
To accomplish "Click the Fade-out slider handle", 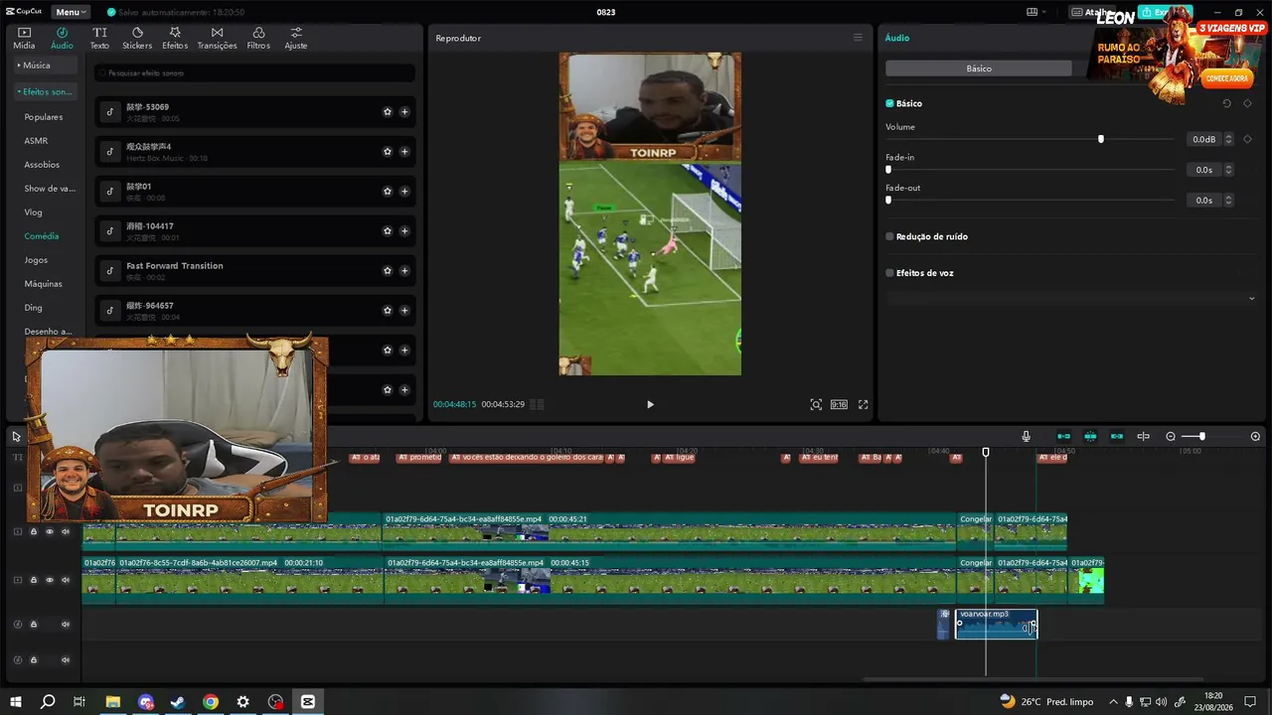I will pos(888,200).
